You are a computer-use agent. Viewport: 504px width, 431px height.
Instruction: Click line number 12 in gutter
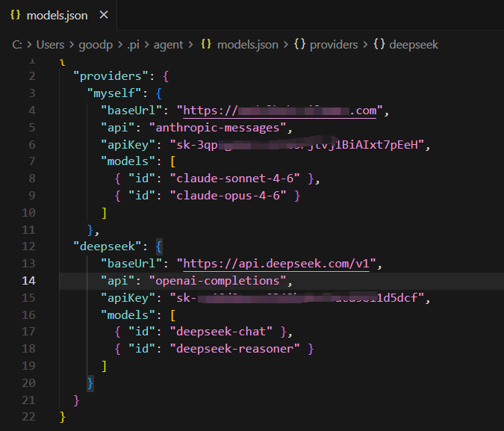(28, 246)
